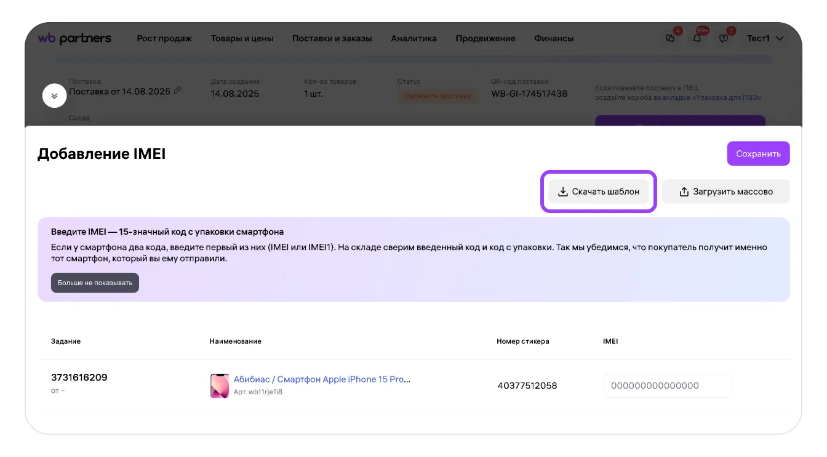Click the pencil icon beside Поставка от 14.08.2025
827x457 pixels.
pos(178,91)
